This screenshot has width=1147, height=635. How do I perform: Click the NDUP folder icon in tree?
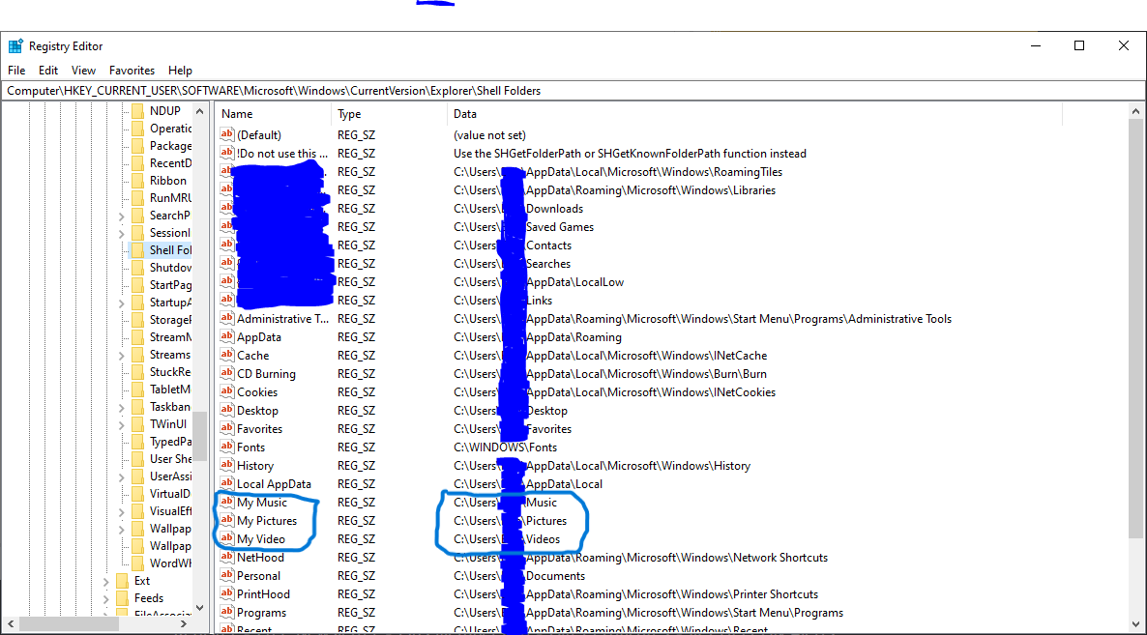[137, 111]
